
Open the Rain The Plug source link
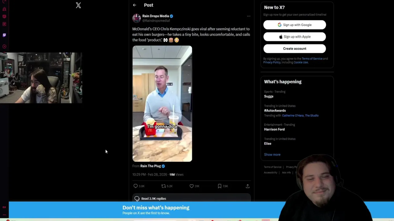[151, 166]
